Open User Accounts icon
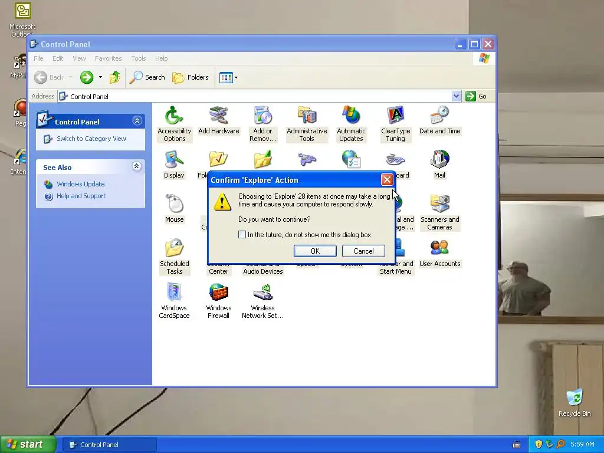Viewport: 604px width, 453px height. (439, 253)
